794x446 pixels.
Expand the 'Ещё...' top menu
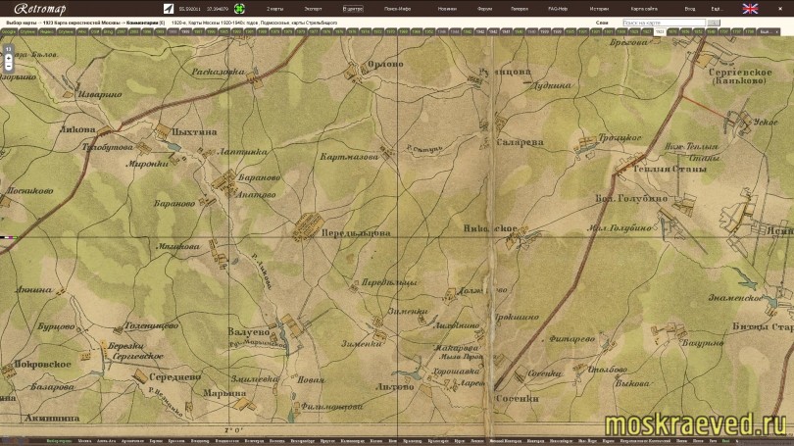point(716,9)
